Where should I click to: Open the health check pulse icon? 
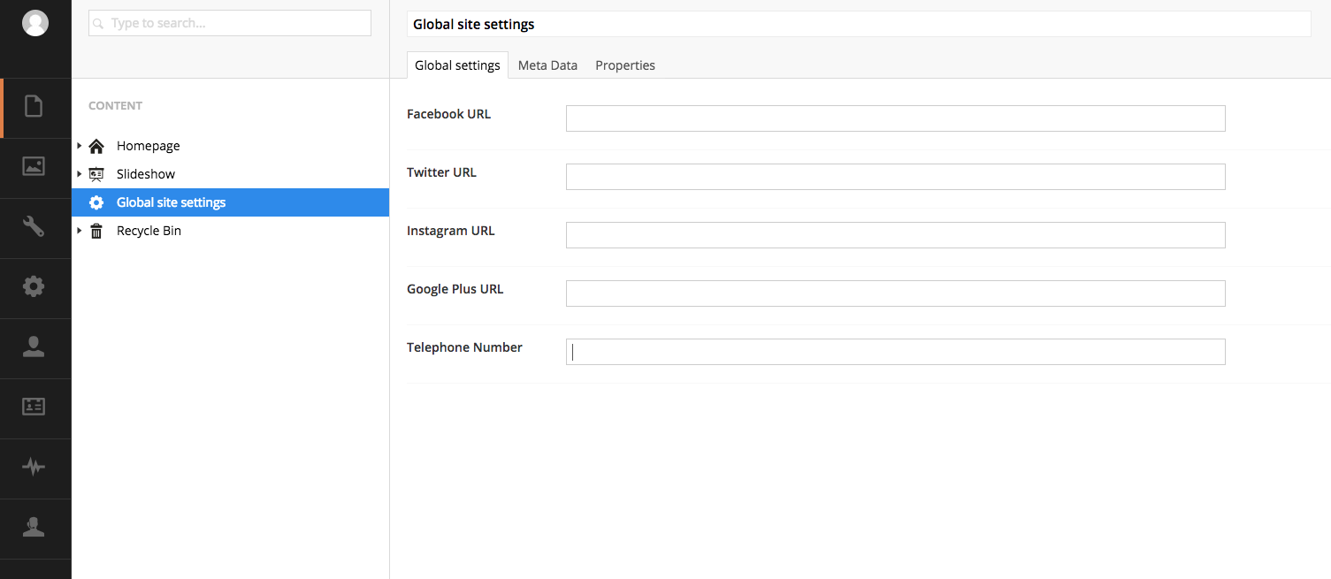34,467
